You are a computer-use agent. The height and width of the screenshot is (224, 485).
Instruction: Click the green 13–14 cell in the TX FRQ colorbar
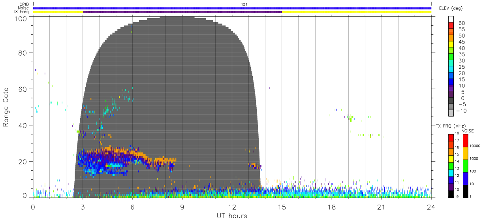click(451, 166)
